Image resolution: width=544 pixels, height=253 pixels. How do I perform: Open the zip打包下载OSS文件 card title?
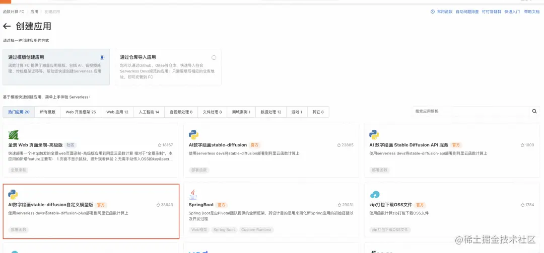tap(391, 205)
